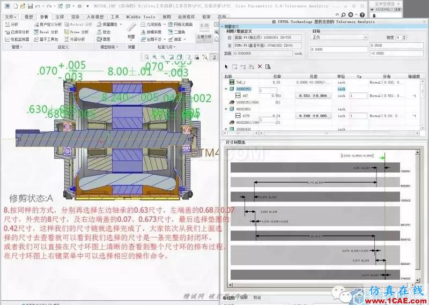Switch to the 工具 ribbon tab

[x=115, y=17]
